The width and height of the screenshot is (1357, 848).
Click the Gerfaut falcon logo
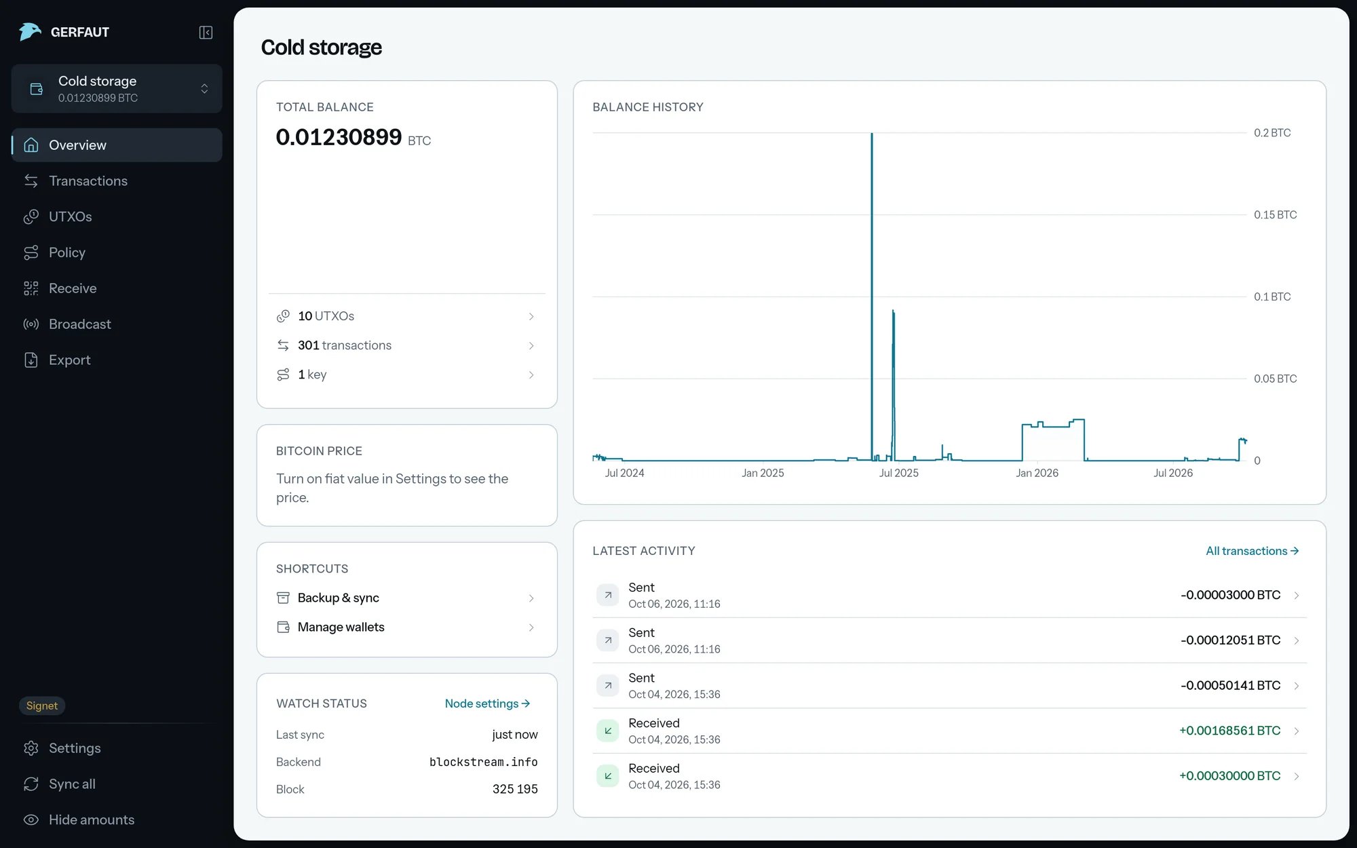click(x=30, y=32)
